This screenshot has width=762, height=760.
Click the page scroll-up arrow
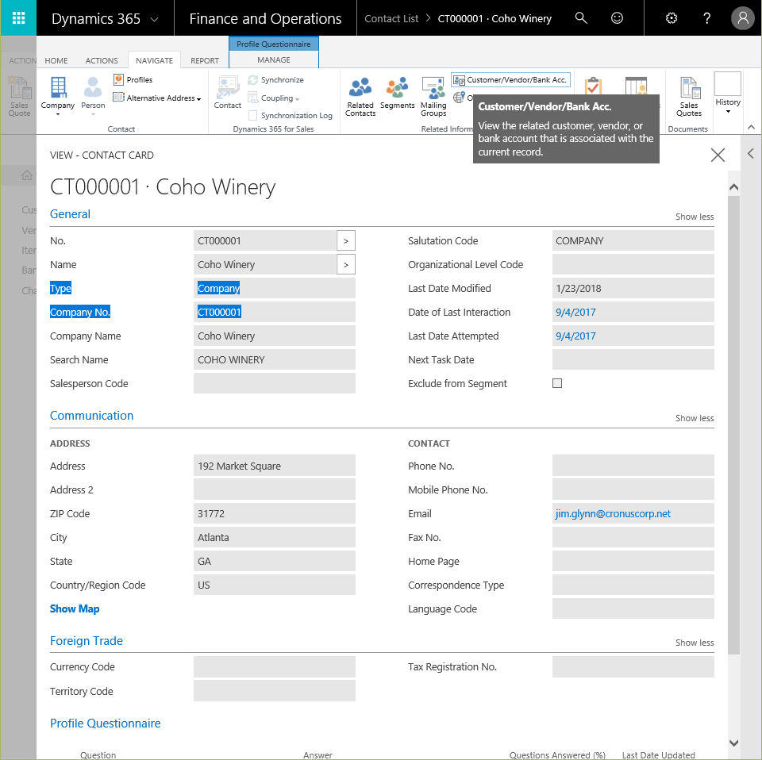pos(733,187)
